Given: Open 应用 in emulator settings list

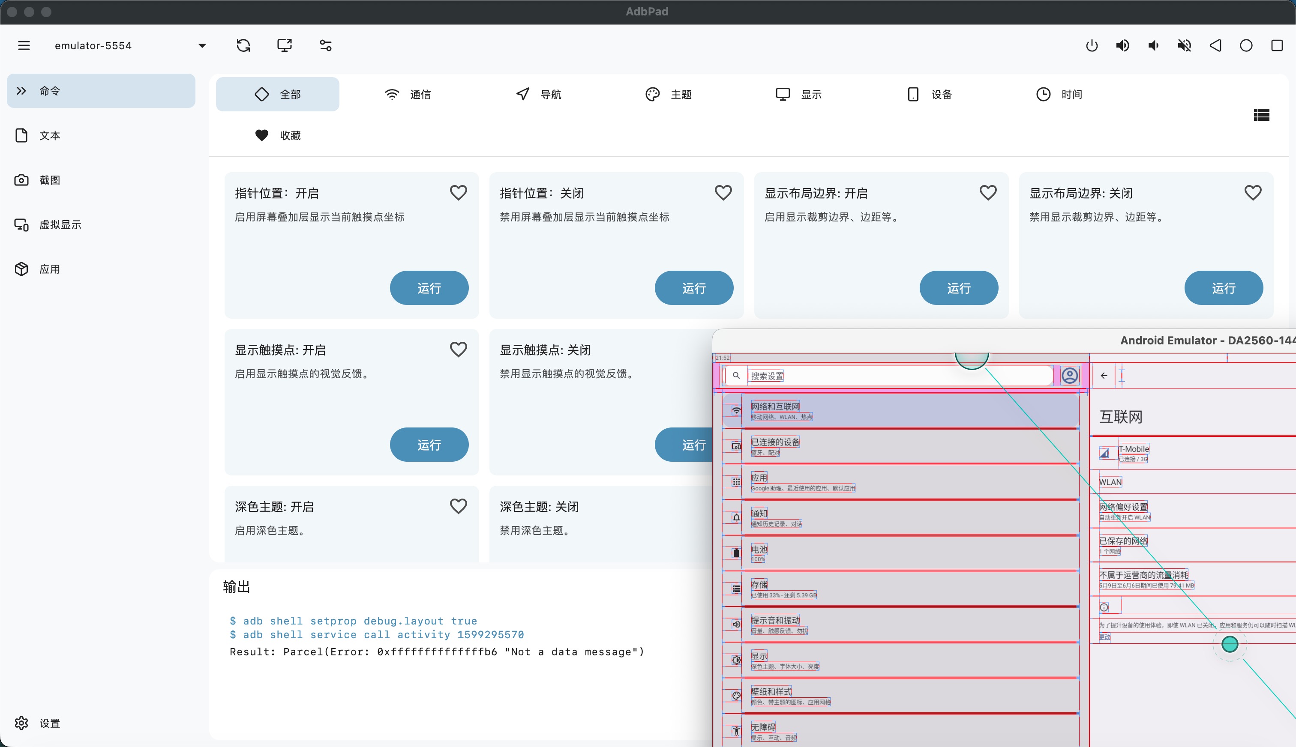Looking at the screenshot, I should tap(900, 482).
